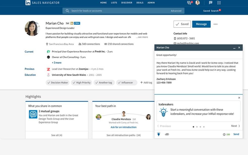Click the Message button
Image resolution: width=248 pixels, height=155 pixels.
point(201,24)
